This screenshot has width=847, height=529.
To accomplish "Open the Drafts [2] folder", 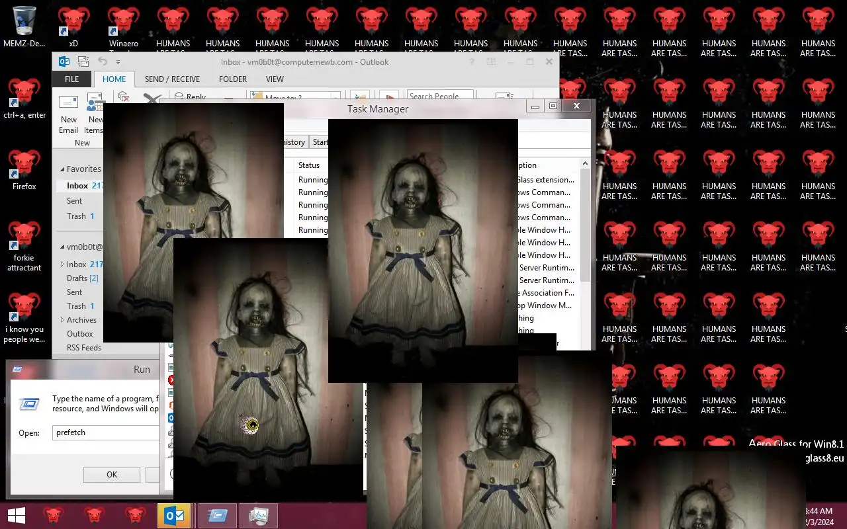I will [x=83, y=278].
